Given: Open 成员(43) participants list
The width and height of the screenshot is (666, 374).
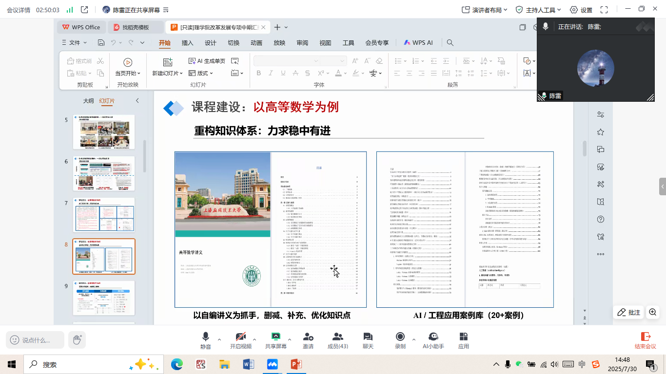Looking at the screenshot, I should pyautogui.click(x=337, y=337).
